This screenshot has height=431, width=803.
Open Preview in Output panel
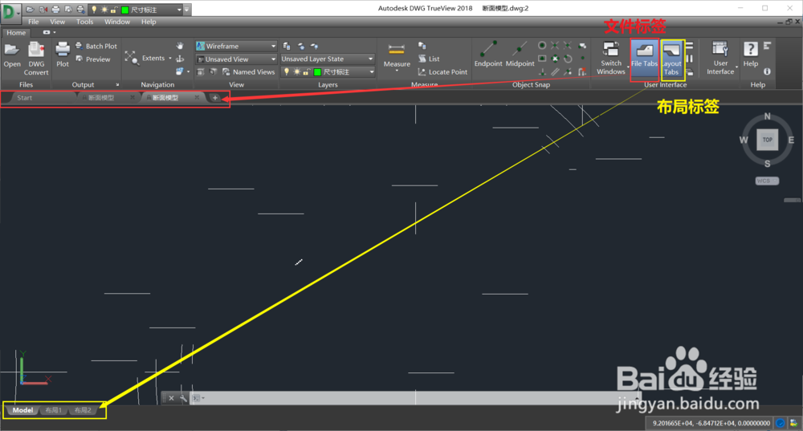click(92, 59)
